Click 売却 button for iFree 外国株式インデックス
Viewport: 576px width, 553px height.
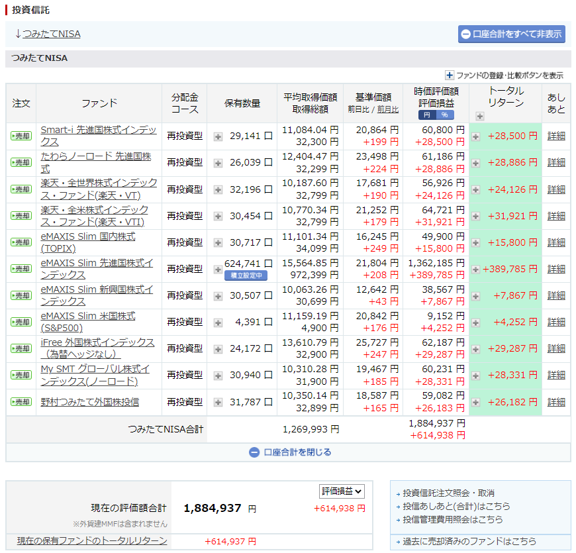click(21, 348)
